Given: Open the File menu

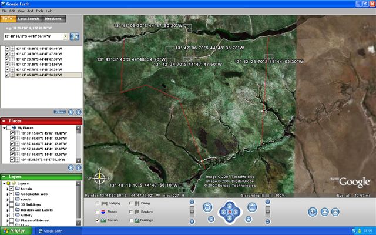Looking at the screenshot, I should coord(4,11).
